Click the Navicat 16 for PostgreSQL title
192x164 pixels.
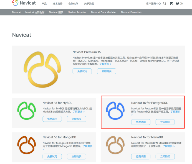(150, 103)
